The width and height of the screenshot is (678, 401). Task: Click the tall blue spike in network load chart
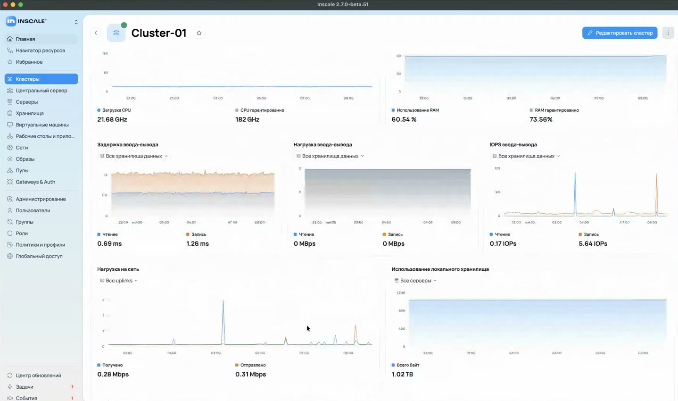click(223, 323)
